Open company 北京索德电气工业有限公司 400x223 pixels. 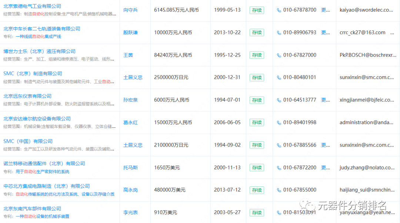pos(32,6)
